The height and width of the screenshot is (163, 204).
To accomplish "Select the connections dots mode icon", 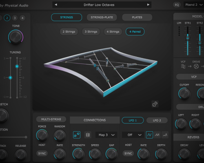I will (x=77, y=135).
